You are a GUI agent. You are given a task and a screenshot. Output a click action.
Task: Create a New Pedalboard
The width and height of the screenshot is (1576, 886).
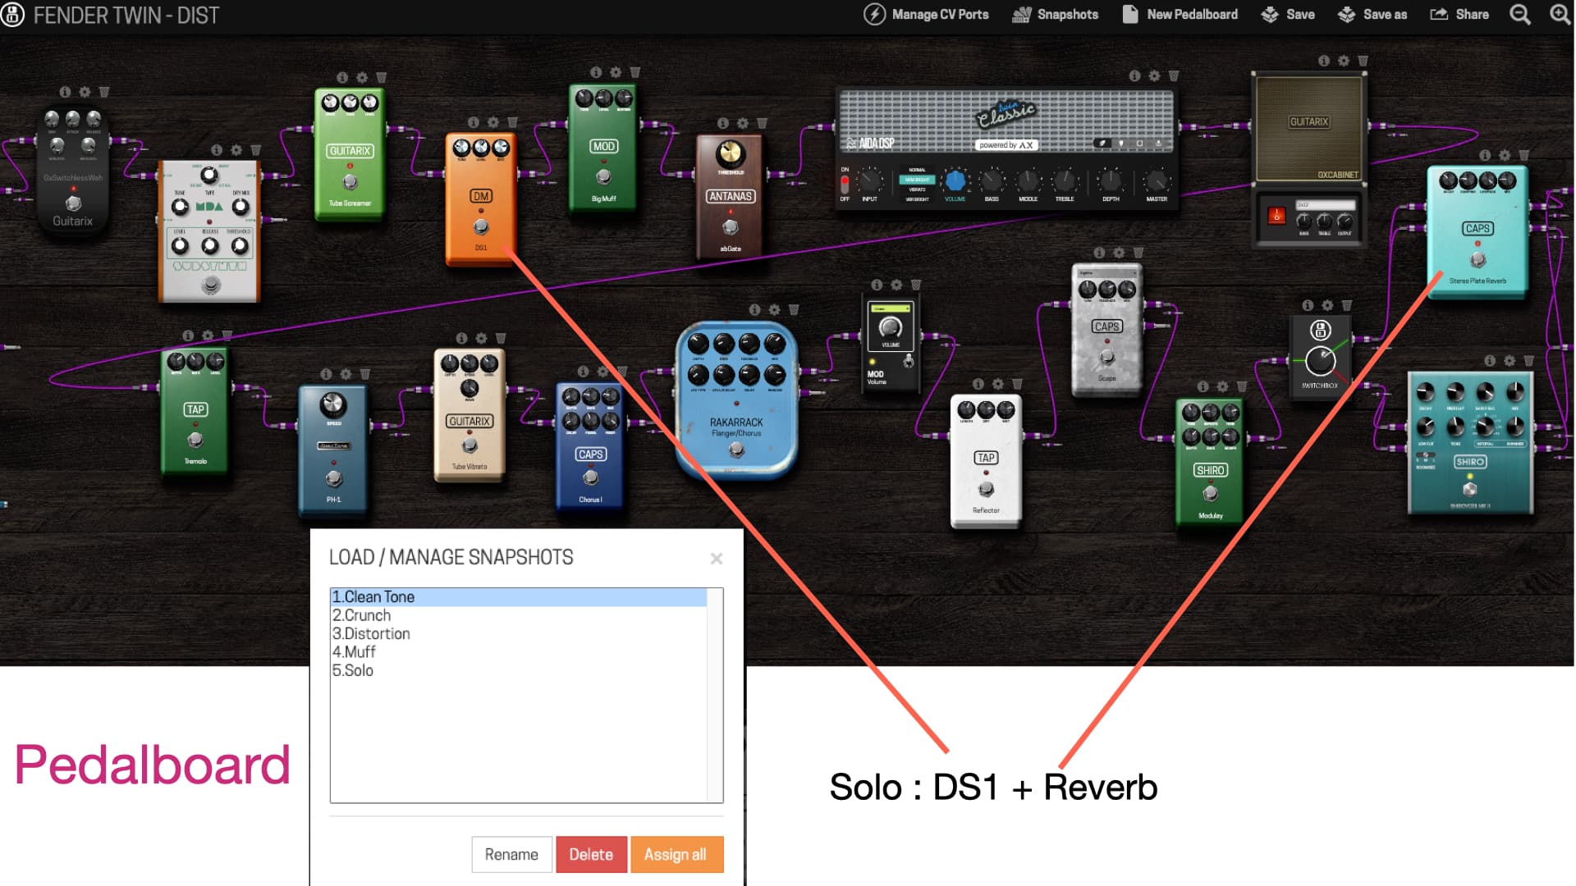coord(1180,15)
